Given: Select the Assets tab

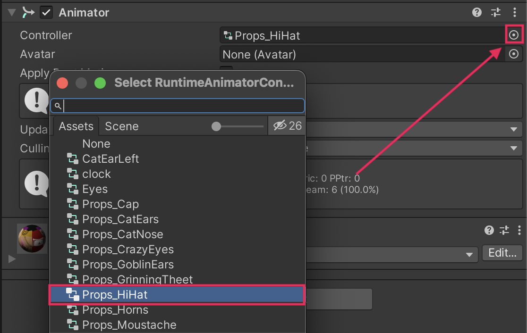Looking at the screenshot, I should pos(76,126).
